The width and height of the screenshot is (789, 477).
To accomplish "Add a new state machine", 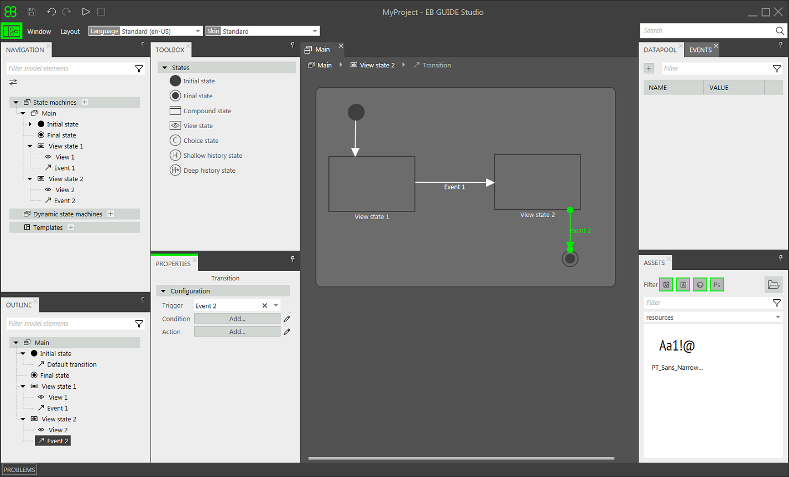I will coord(85,102).
